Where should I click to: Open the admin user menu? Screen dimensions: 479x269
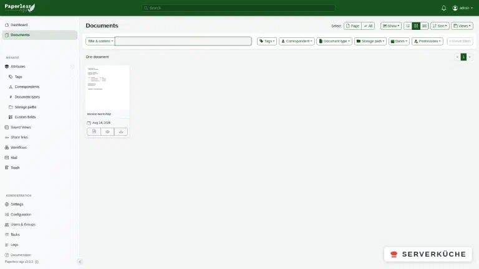pos(463,8)
